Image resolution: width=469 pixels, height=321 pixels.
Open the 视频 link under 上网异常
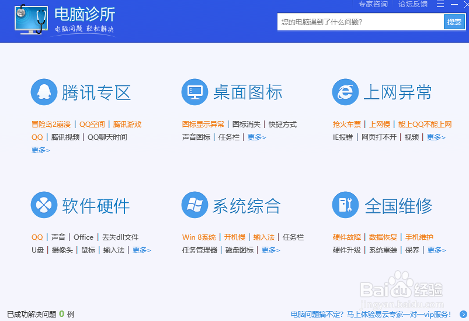(412, 137)
